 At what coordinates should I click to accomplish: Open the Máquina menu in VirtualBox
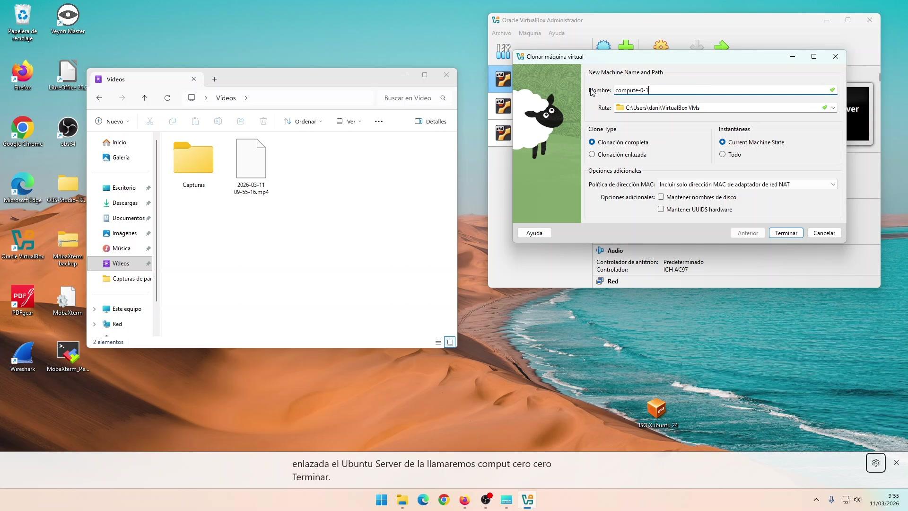click(x=529, y=33)
